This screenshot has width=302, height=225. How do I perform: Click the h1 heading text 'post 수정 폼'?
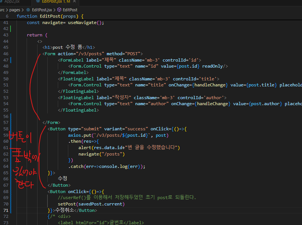coord(68,47)
